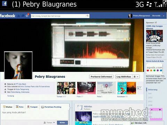Open PT Like Back workplace link
167x125 pixels.
[x=21, y=84]
